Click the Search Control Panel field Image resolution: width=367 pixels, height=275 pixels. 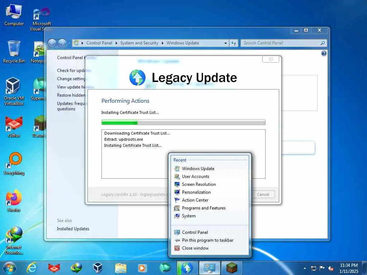pos(280,43)
